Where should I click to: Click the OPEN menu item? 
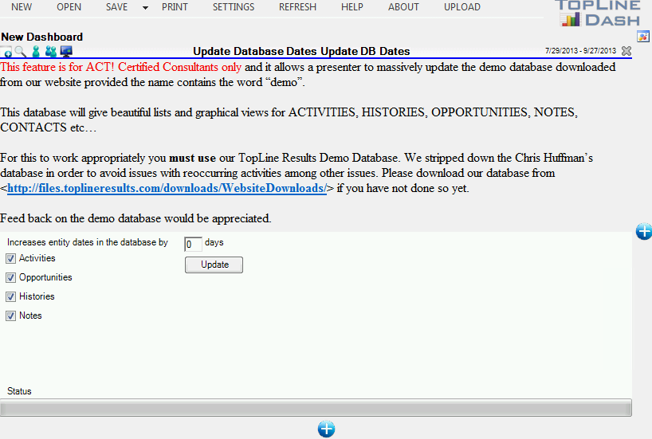69,7
